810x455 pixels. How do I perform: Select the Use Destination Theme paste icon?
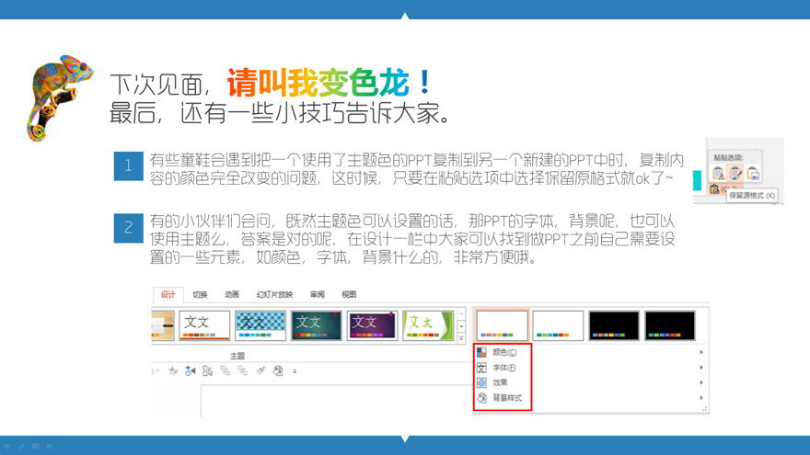(x=719, y=173)
